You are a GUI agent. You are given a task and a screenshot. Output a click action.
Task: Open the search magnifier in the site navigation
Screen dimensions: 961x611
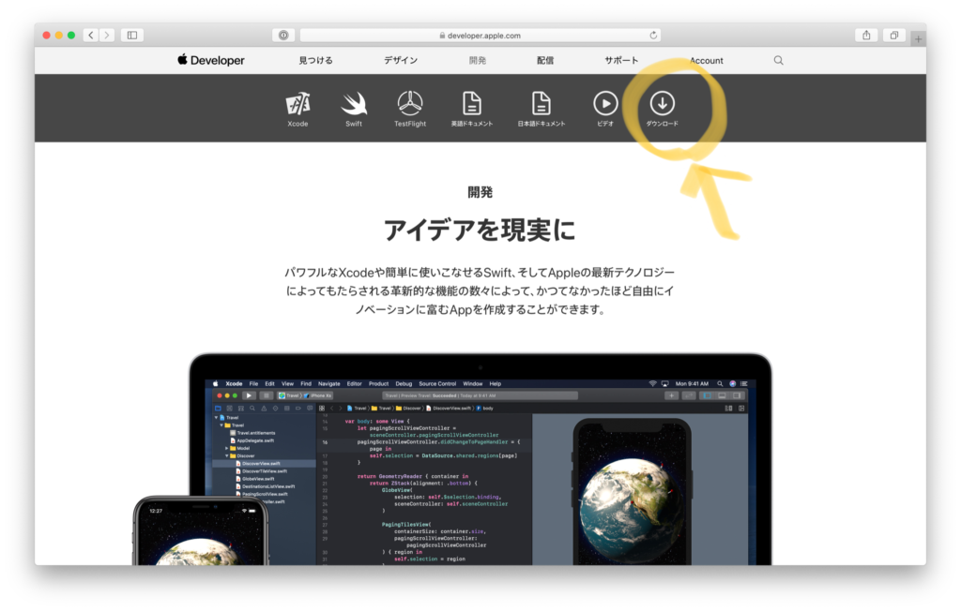pyautogui.click(x=778, y=60)
